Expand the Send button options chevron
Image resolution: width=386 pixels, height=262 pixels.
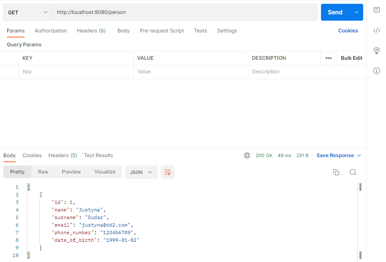coord(356,12)
